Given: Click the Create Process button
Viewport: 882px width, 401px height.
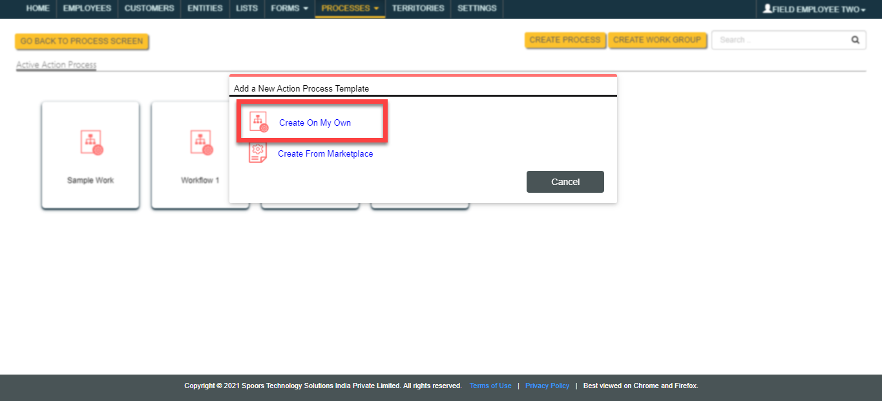Looking at the screenshot, I should click(565, 40).
